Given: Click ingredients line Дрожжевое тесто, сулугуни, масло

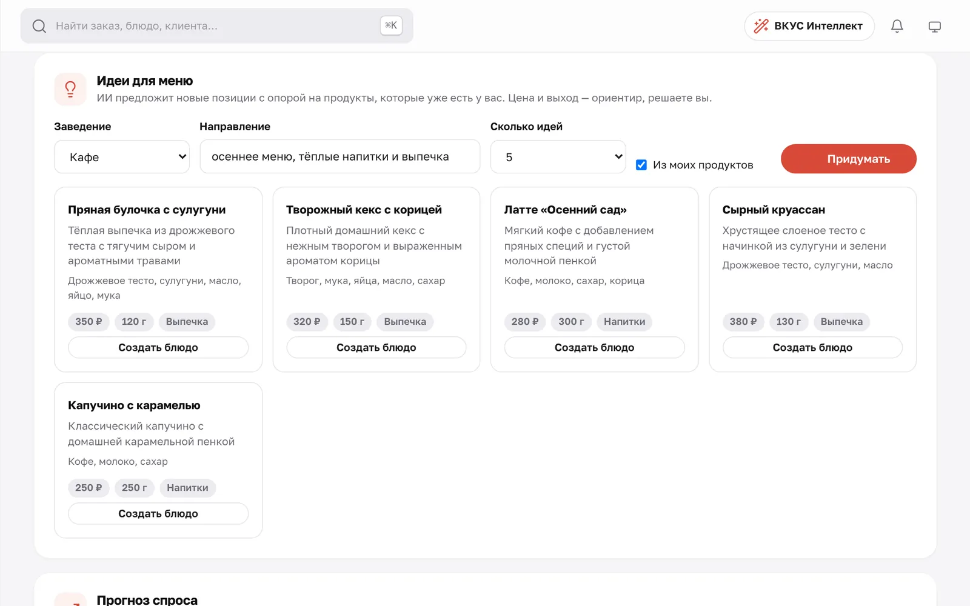Looking at the screenshot, I should [808, 265].
